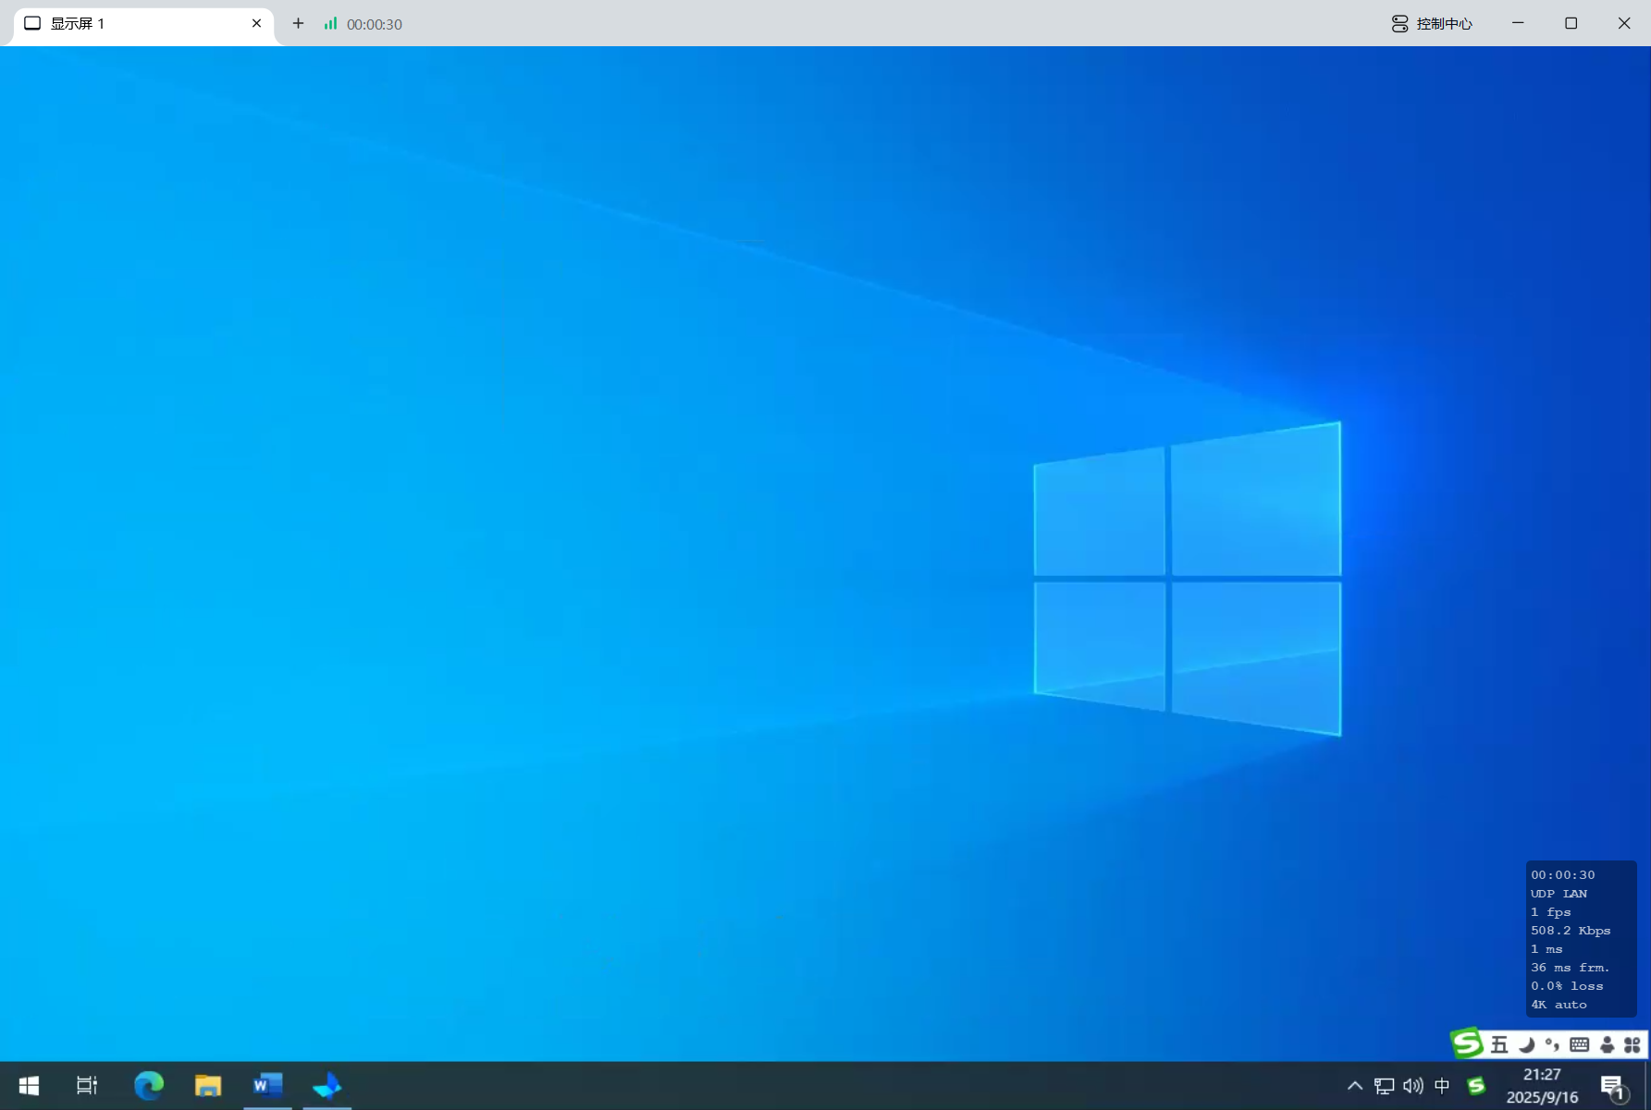1651x1110 pixels.
Task: Click Show Desktop sliver at taskbar end
Action: (1647, 1086)
